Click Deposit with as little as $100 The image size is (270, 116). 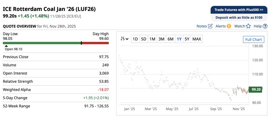[239, 17]
